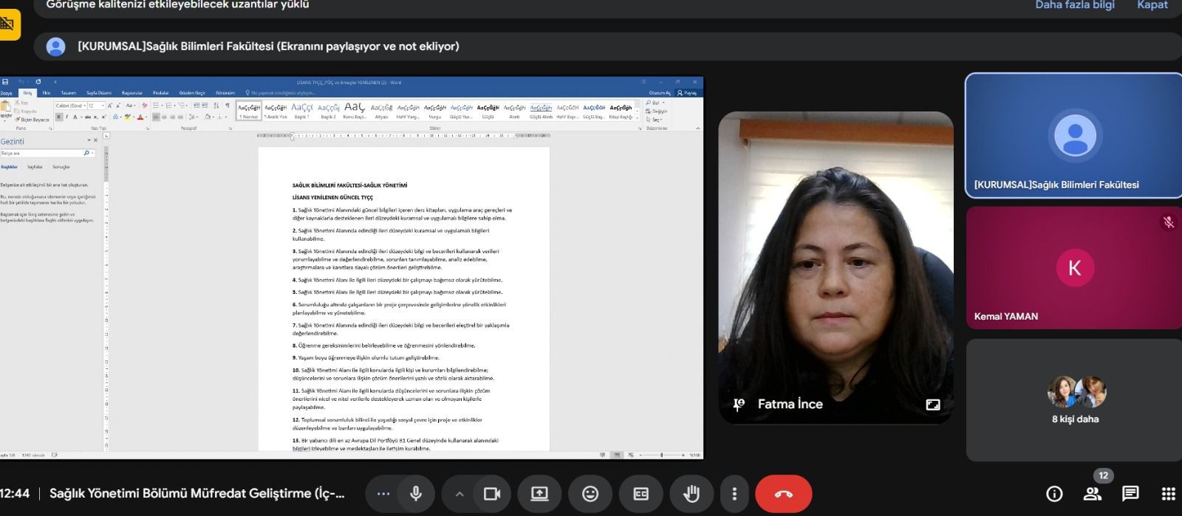
Task: Open the three-dot more options menu
Action: coord(734,494)
